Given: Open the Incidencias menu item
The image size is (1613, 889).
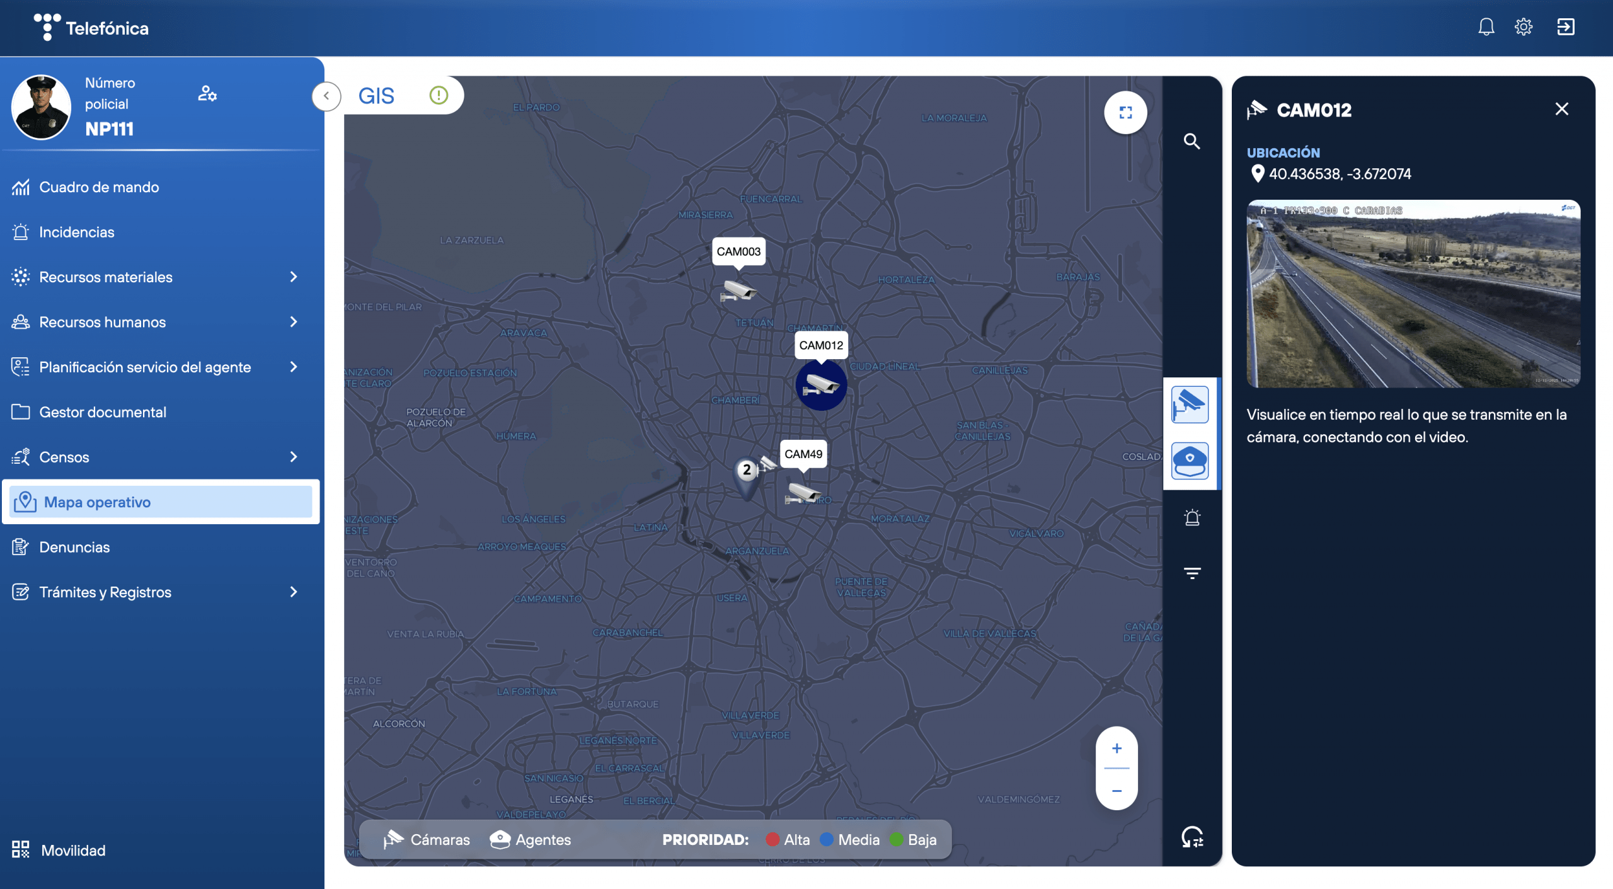Looking at the screenshot, I should tap(76, 232).
